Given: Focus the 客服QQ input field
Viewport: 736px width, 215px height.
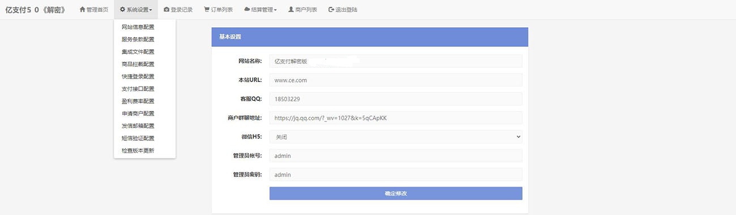Looking at the screenshot, I should point(396,98).
